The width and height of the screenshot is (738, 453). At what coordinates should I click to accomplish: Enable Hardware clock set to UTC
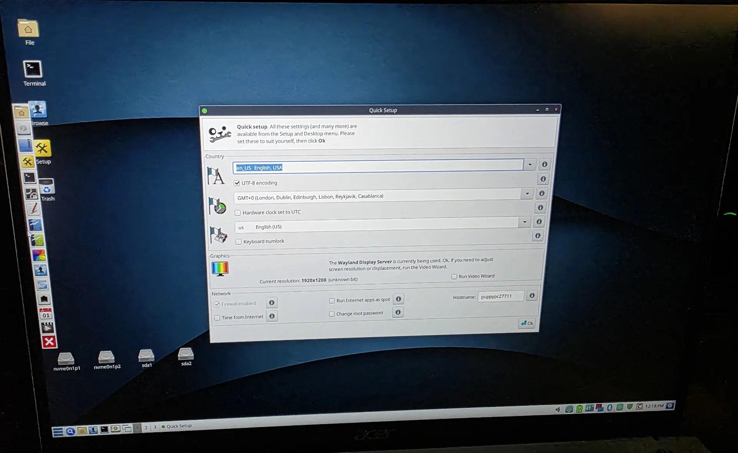238,213
